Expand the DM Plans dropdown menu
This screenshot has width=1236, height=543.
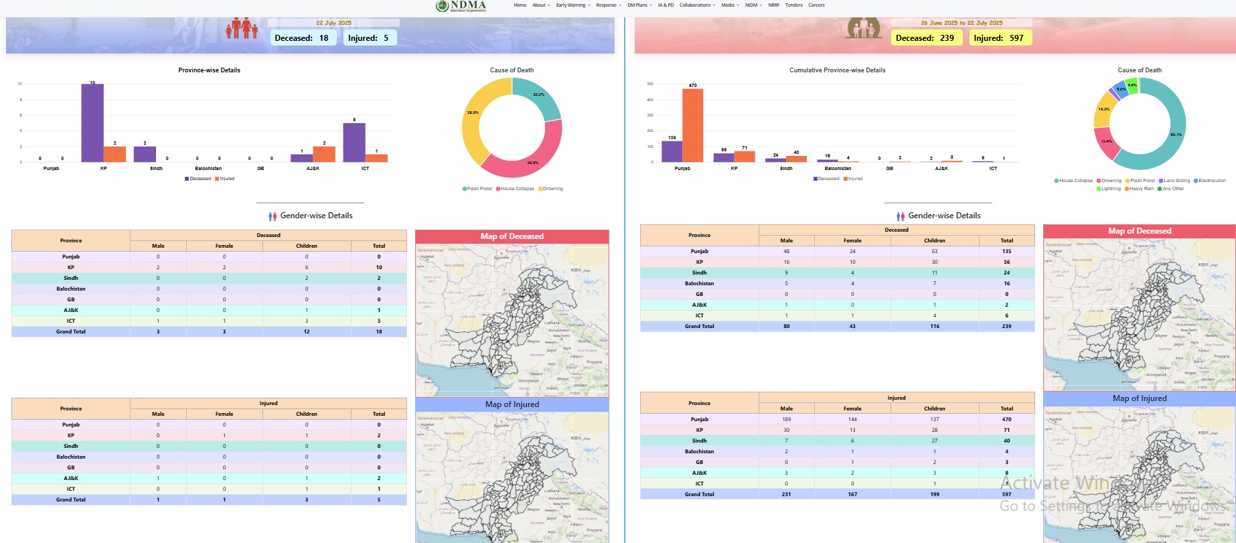639,5
